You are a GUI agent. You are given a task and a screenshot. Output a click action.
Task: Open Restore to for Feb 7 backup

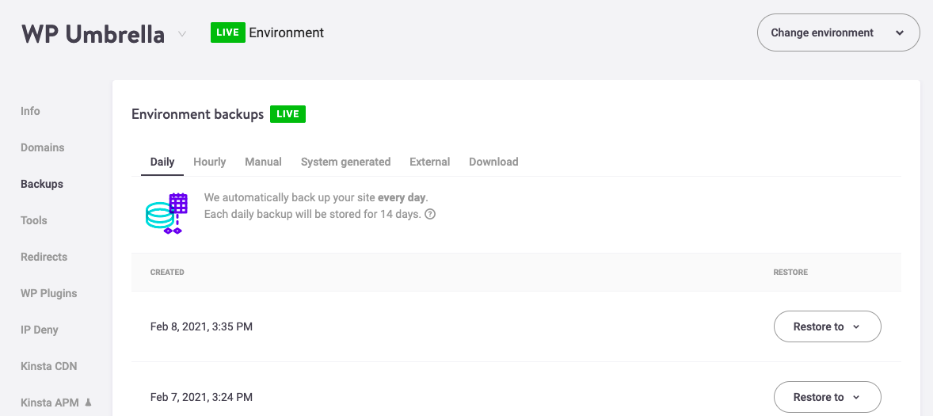click(x=827, y=397)
